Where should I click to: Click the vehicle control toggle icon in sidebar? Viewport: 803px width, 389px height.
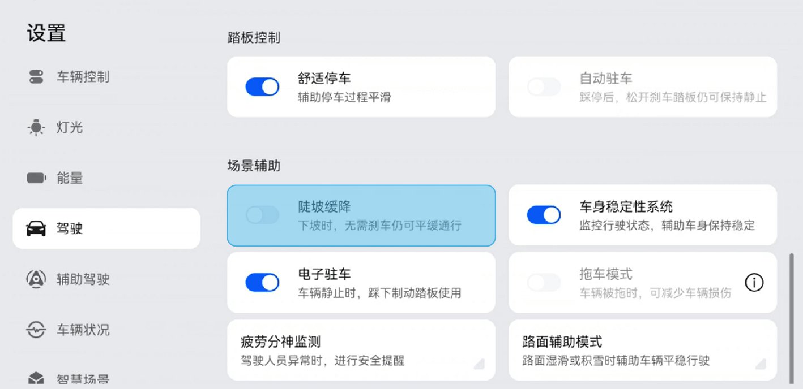(36, 77)
